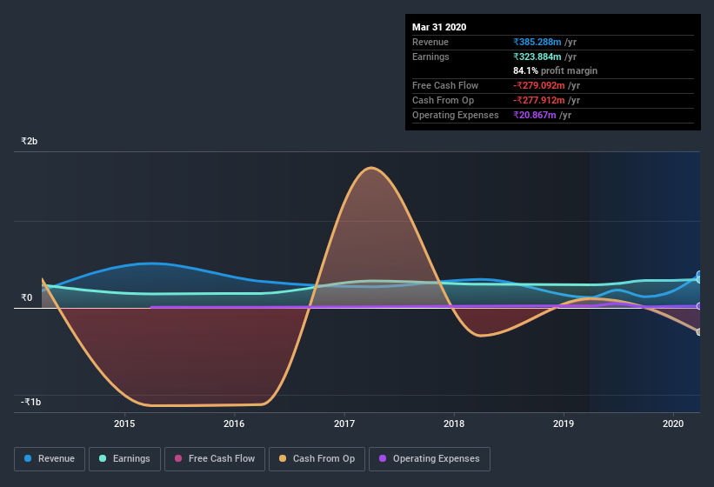Click the Free Cash Flow label in tooltip
714x487 pixels.
[x=445, y=85]
